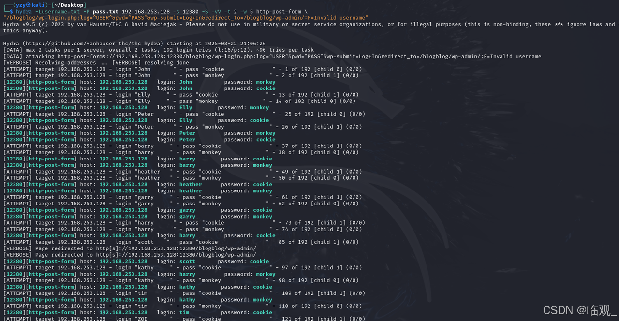619x321 pixels.
Task: Click result 'login: Elly password: monkey'
Action: coord(136,107)
